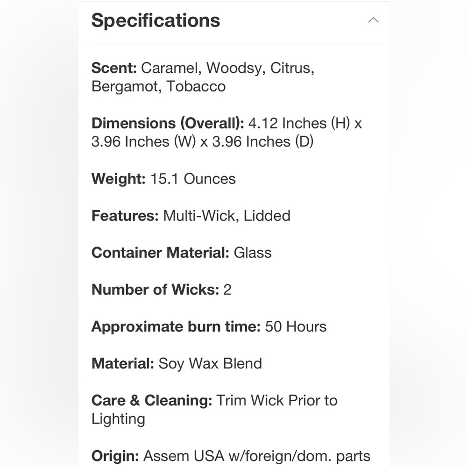Click the Features Multi-Wick, Lidded line

[x=191, y=216]
